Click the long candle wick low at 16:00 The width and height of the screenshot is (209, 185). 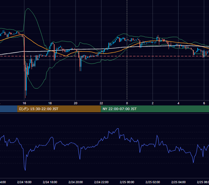click(25, 97)
